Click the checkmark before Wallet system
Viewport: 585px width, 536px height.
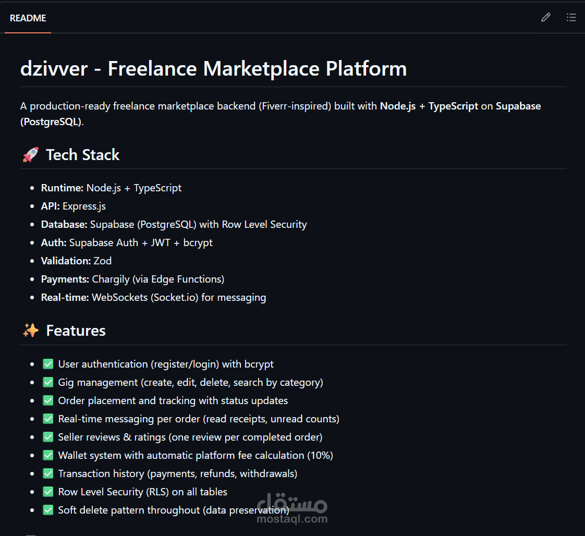(48, 455)
